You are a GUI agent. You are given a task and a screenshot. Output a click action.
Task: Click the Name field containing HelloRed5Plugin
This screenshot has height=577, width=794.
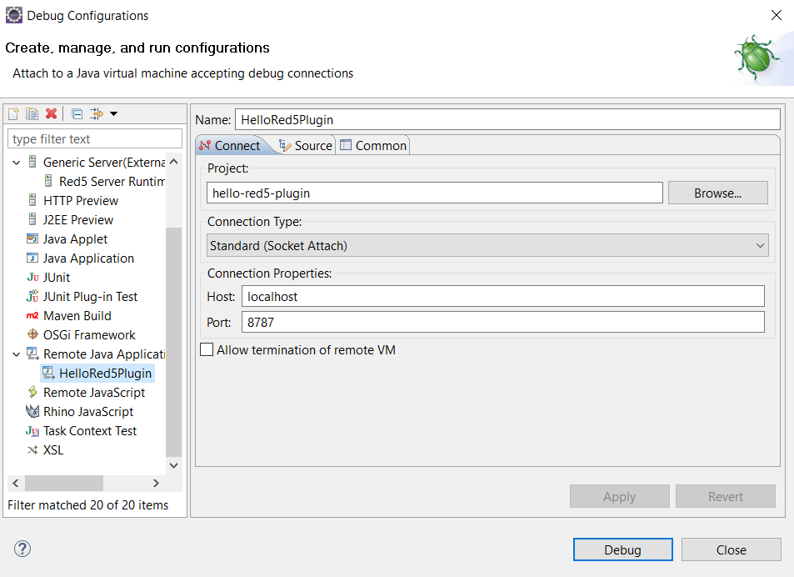click(507, 119)
